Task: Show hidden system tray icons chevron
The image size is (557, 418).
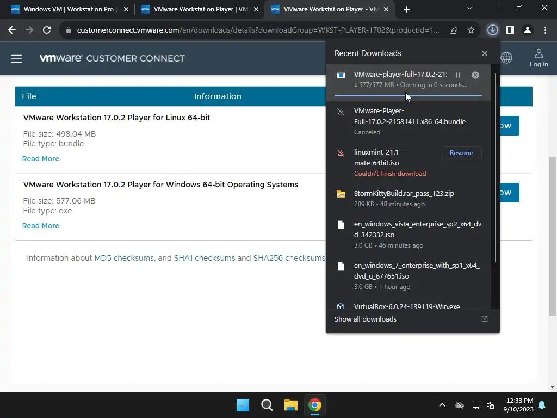Action: click(442, 405)
